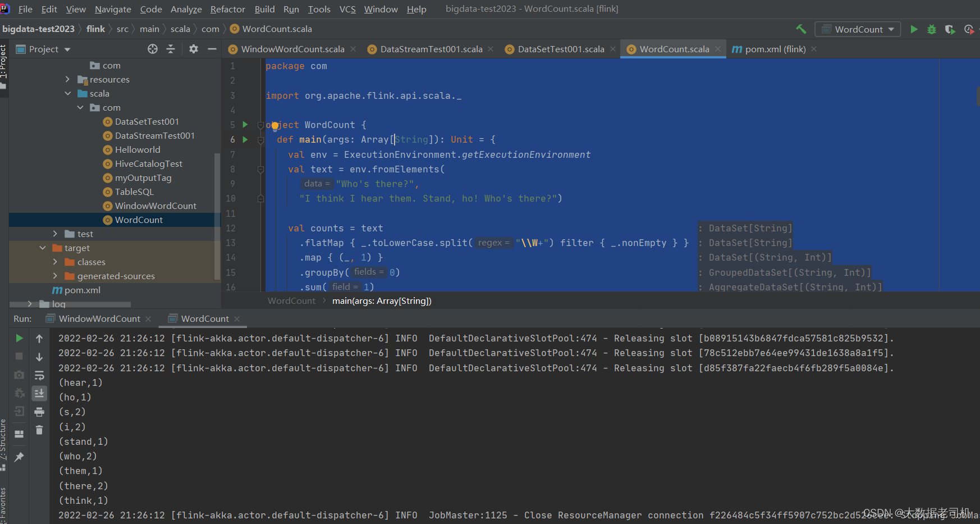980x524 pixels.
Task: Expand the resources folder
Action: coord(68,79)
